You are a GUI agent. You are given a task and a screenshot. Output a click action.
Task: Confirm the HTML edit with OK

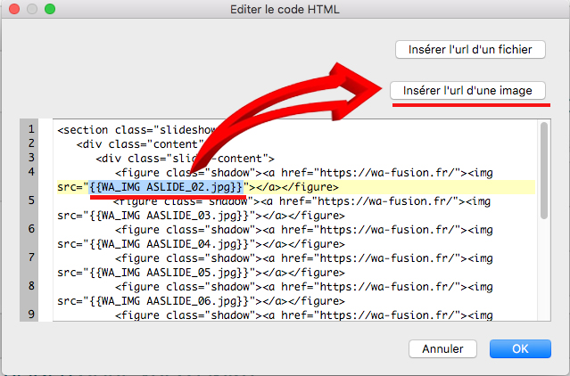[520, 347]
